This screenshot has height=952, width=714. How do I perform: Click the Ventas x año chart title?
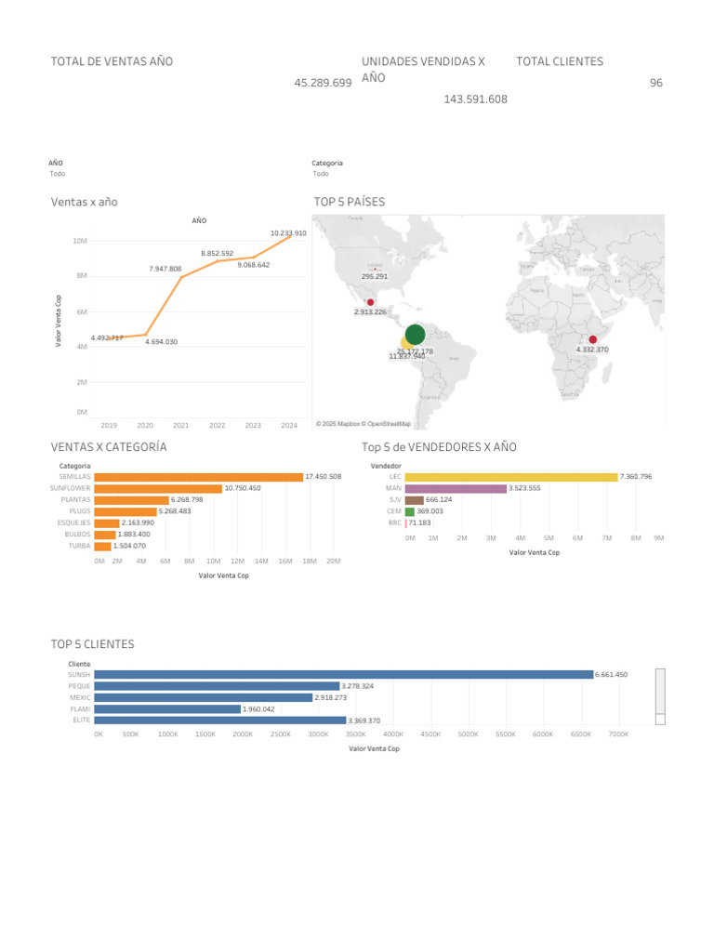[85, 202]
